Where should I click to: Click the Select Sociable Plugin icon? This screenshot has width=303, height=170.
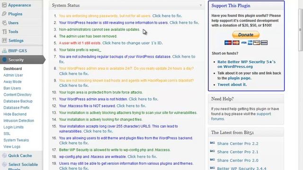pyautogui.click(x=4, y=164)
